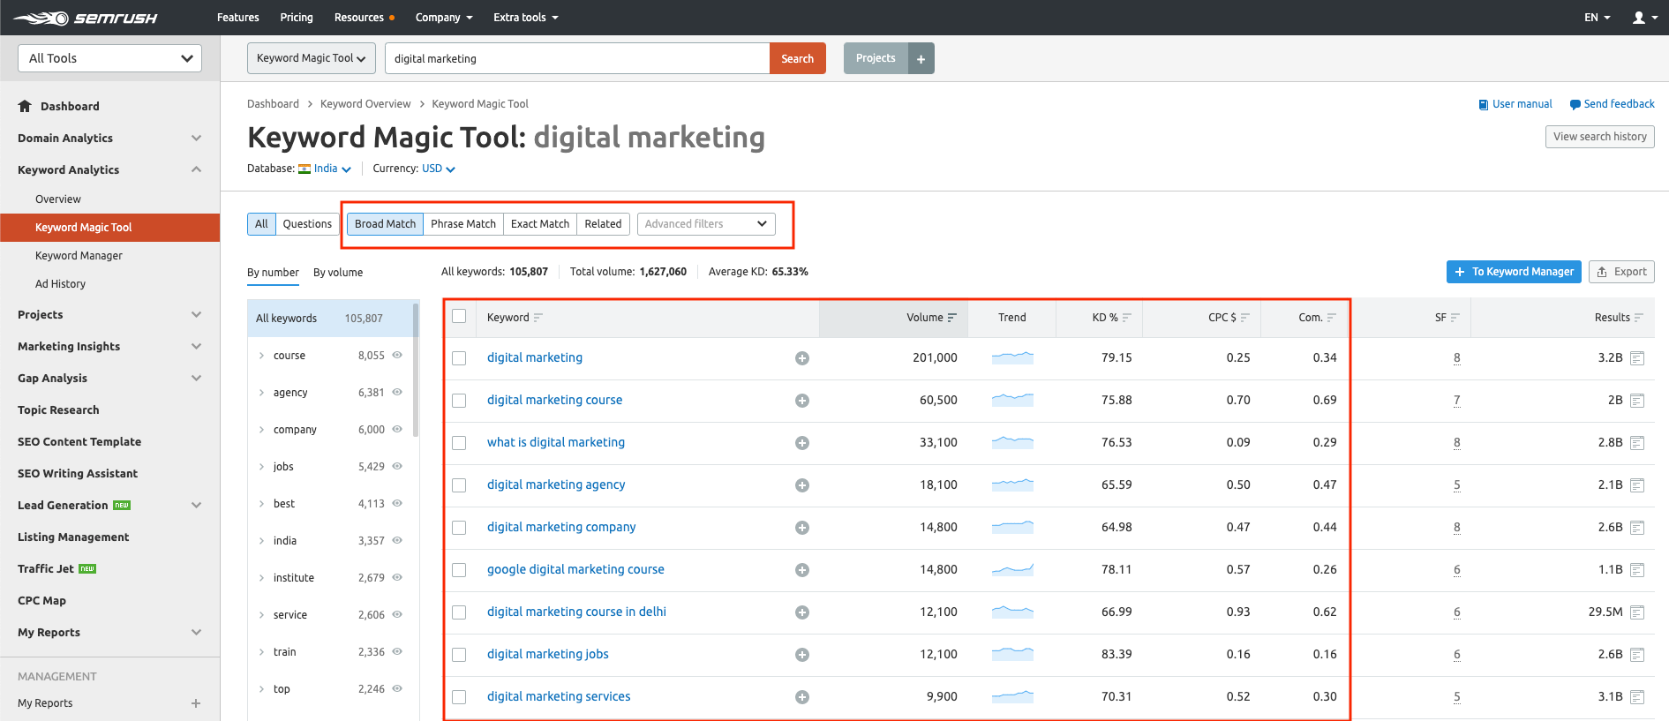1669x721 pixels.
Task: Select the Related match tab
Action: 603,224
